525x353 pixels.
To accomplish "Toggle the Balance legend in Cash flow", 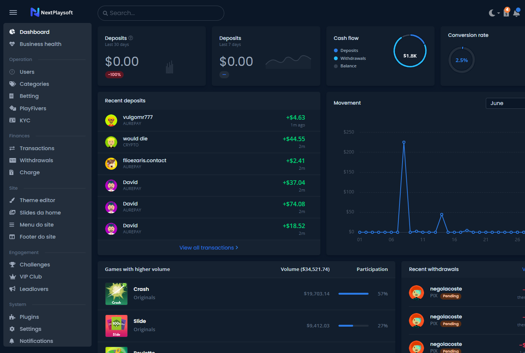I will 345,66.
